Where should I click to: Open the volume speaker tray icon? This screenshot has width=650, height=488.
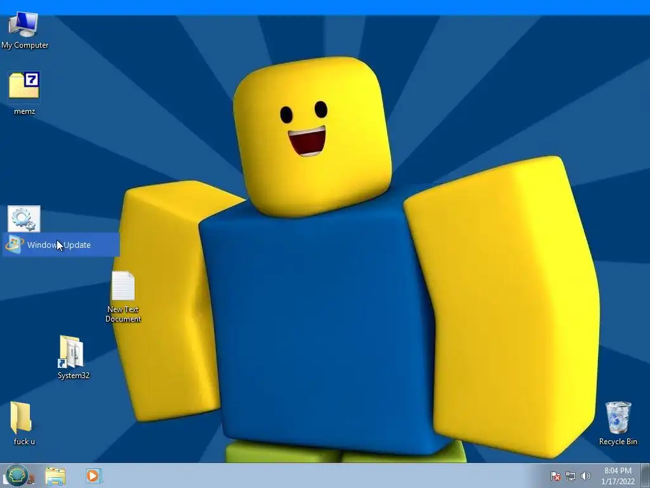(586, 476)
